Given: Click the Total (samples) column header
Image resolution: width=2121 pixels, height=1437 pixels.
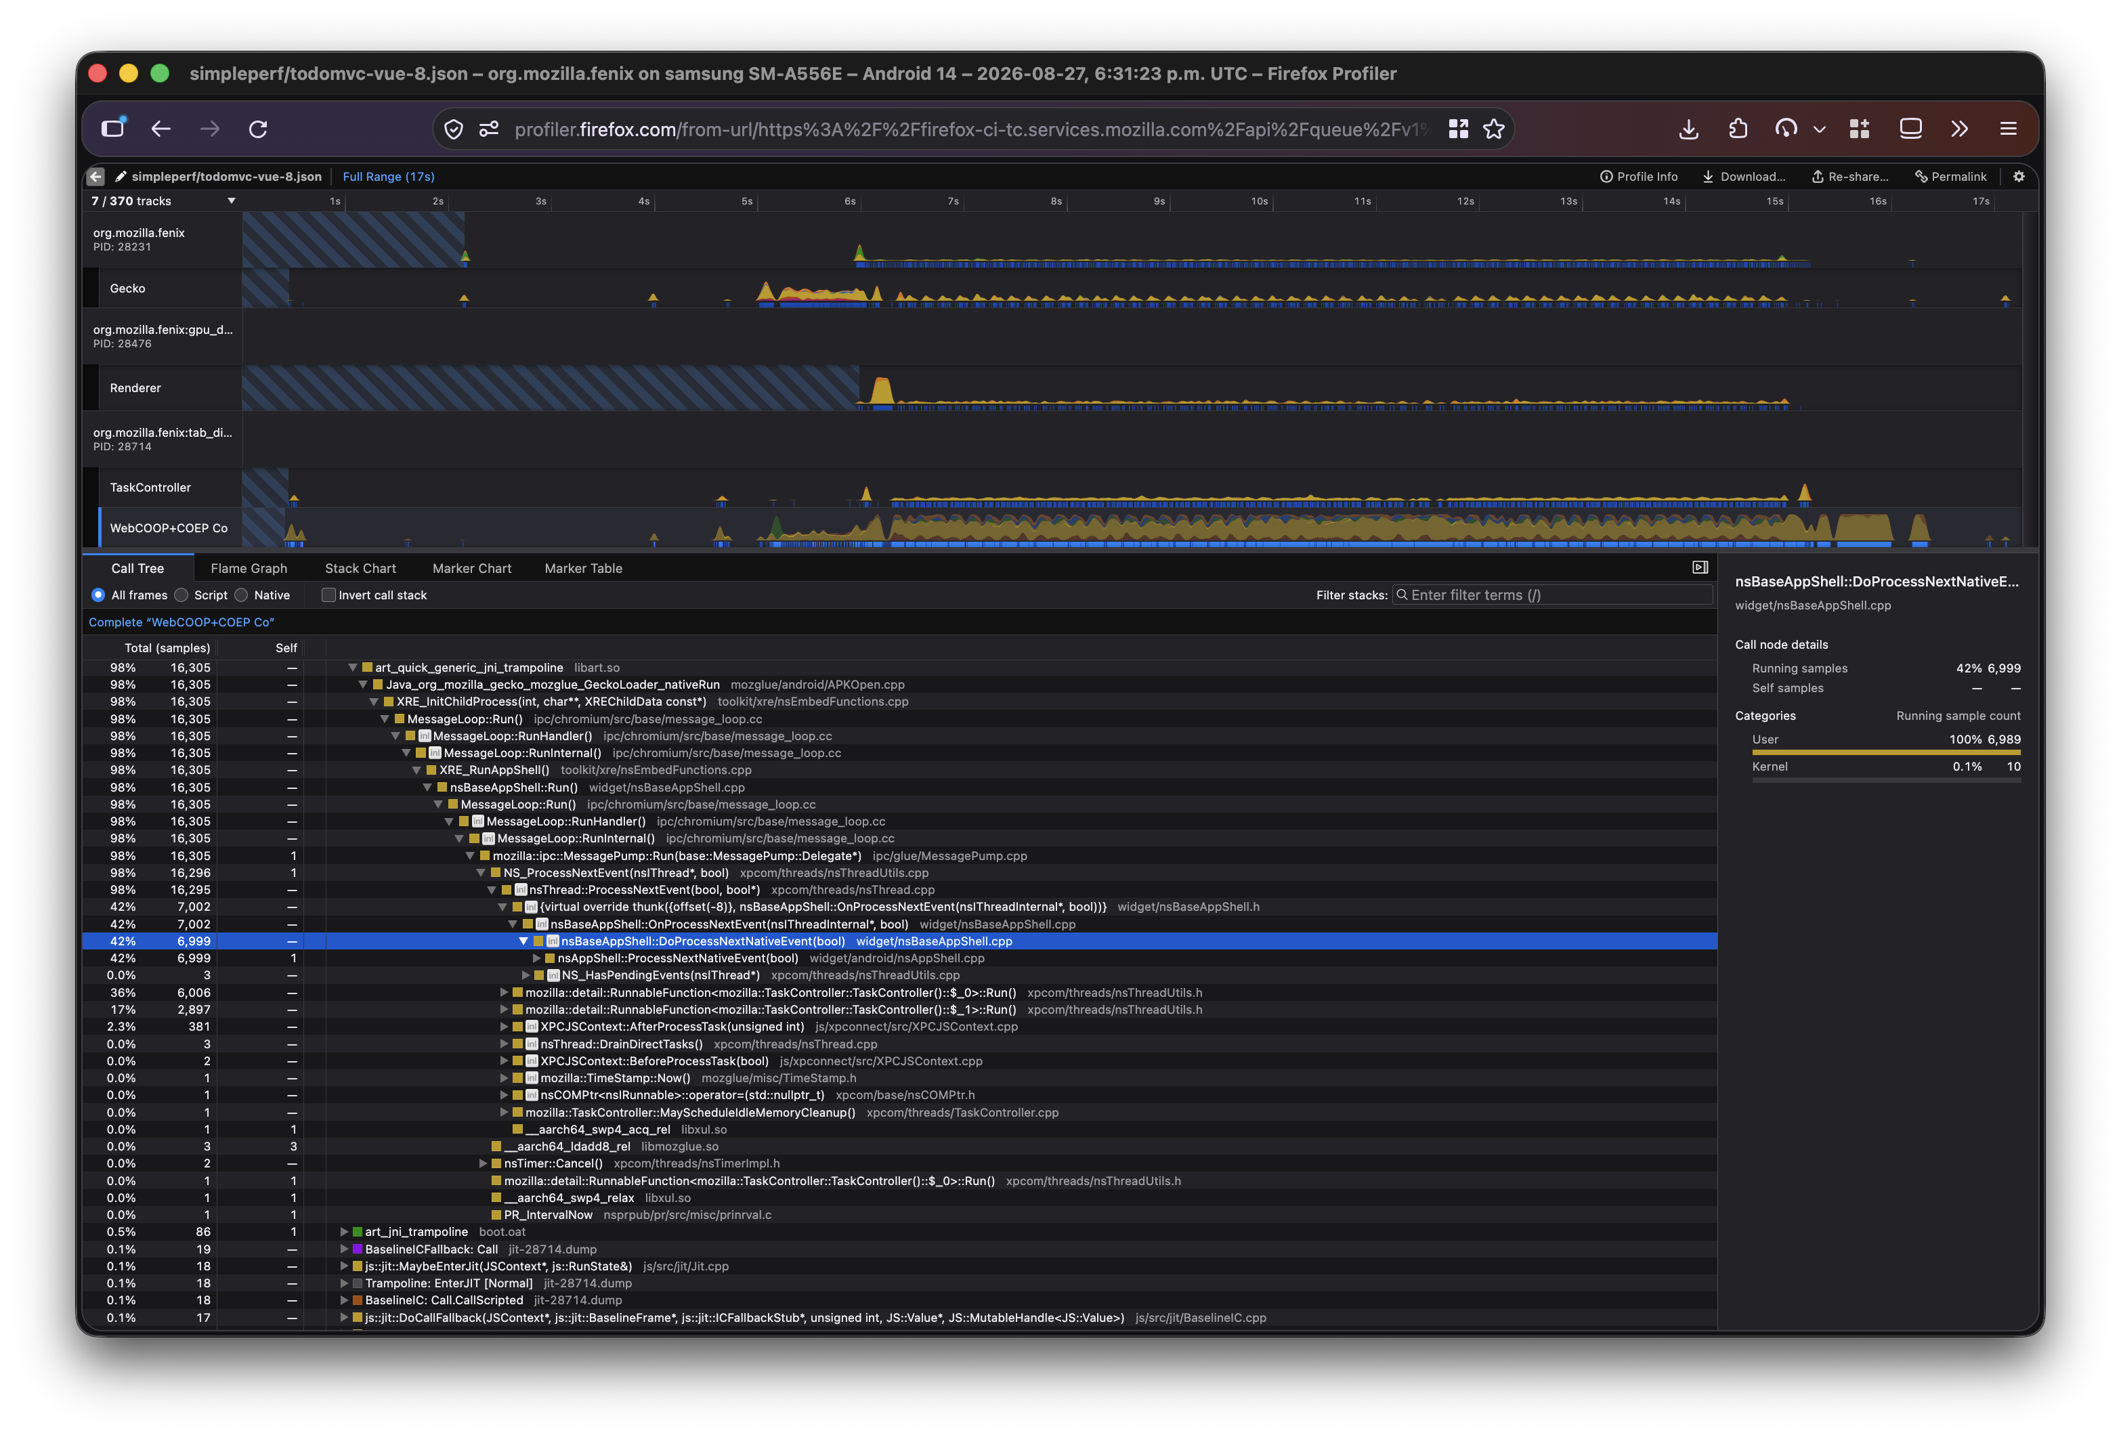Looking at the screenshot, I should [x=167, y=648].
